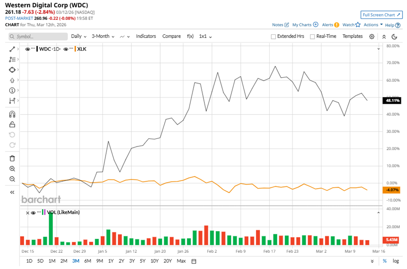The height and width of the screenshot is (269, 407).
Task: Toggle VOL indicator visibility eye
Action: pyautogui.click(x=33, y=213)
